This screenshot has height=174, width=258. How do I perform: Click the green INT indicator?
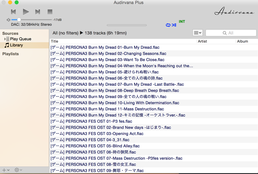coord(182,21)
